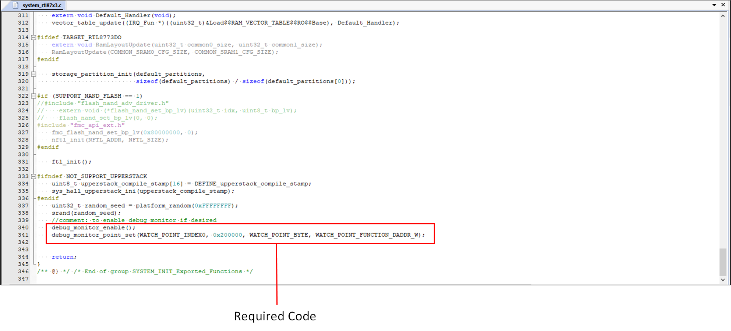731x331 pixels.
Task: Collapse the storage_partition_init code block
Action: [x=33, y=74]
